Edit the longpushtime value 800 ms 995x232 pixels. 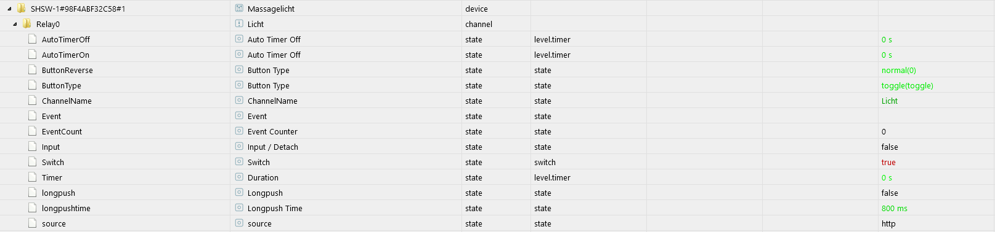click(894, 208)
